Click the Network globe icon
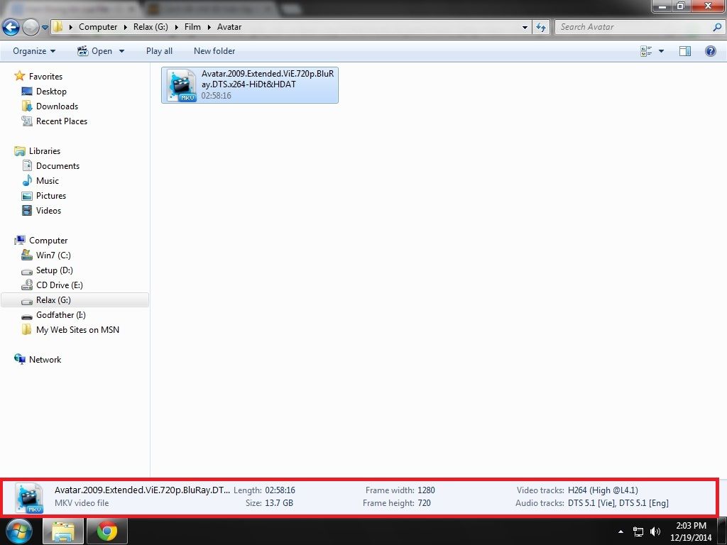This screenshot has width=727, height=545. coord(20,359)
